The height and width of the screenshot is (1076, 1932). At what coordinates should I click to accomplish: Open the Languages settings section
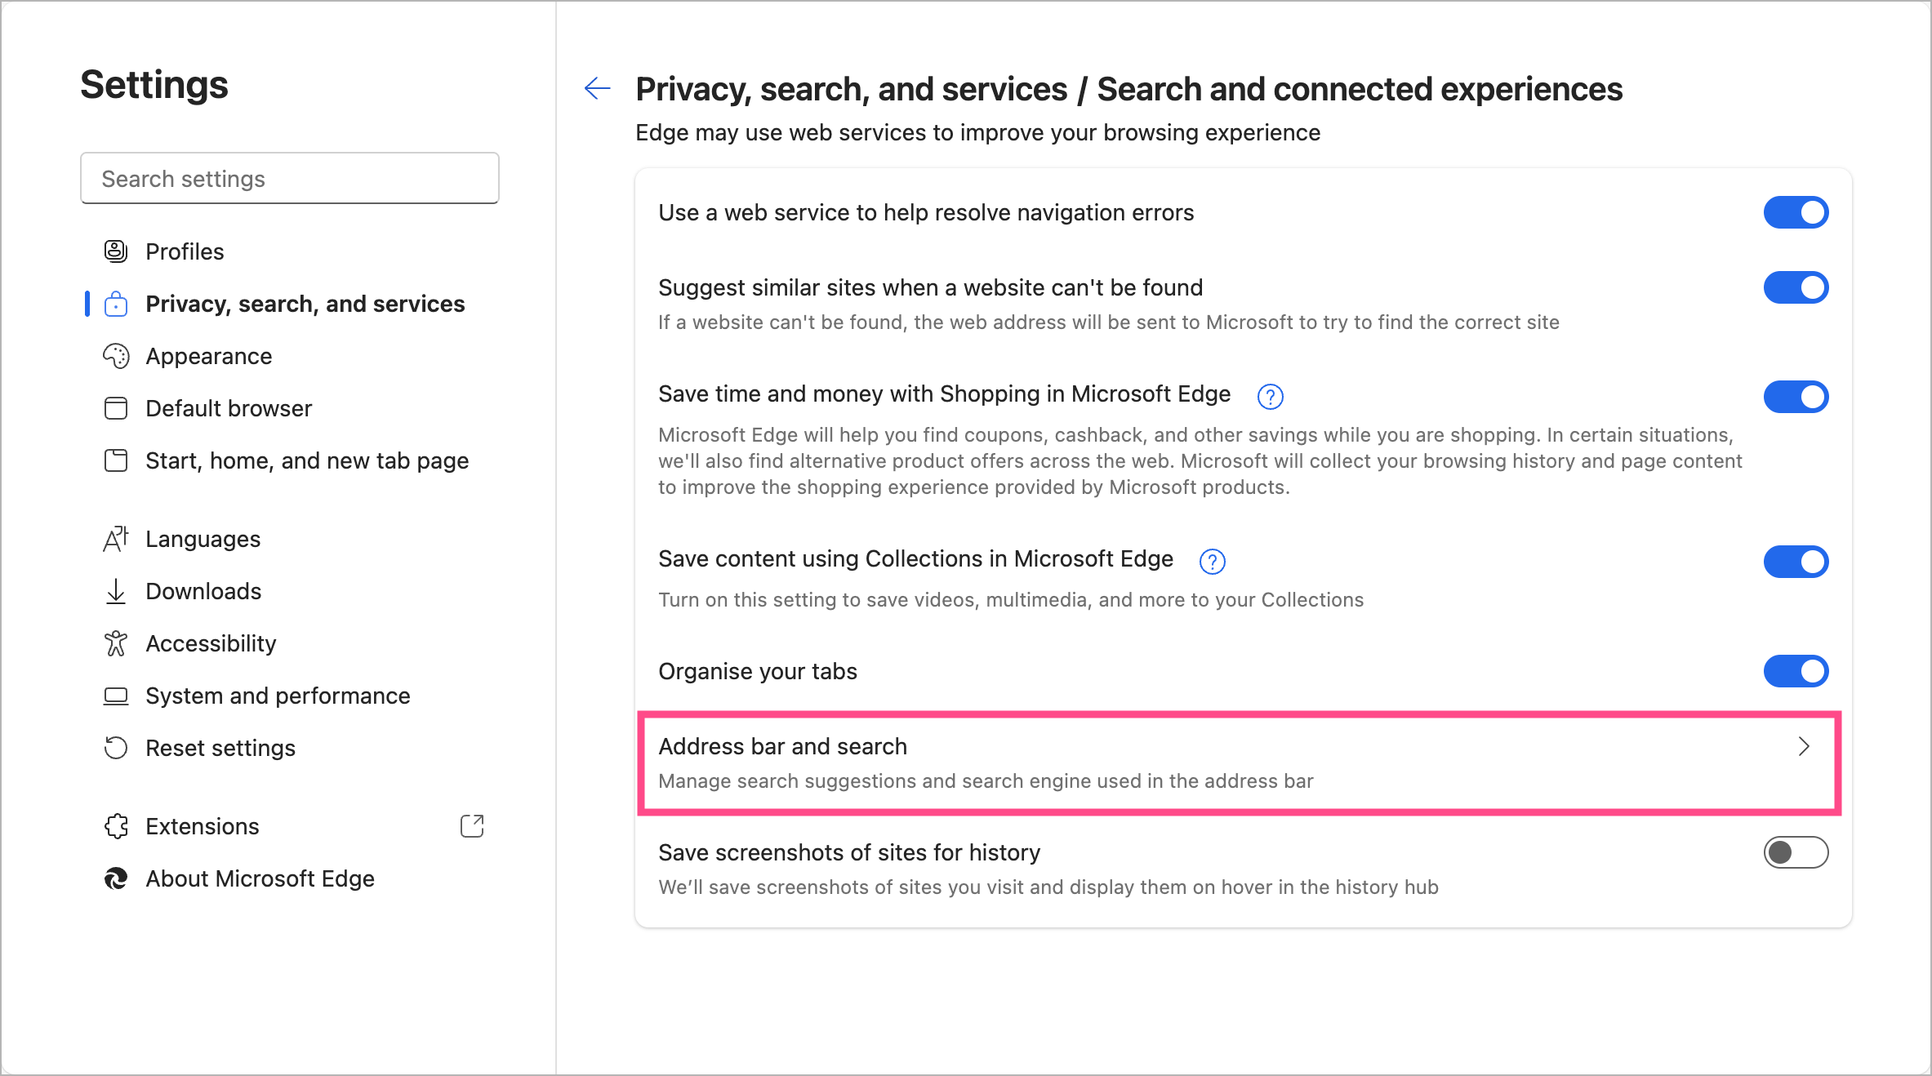(203, 539)
